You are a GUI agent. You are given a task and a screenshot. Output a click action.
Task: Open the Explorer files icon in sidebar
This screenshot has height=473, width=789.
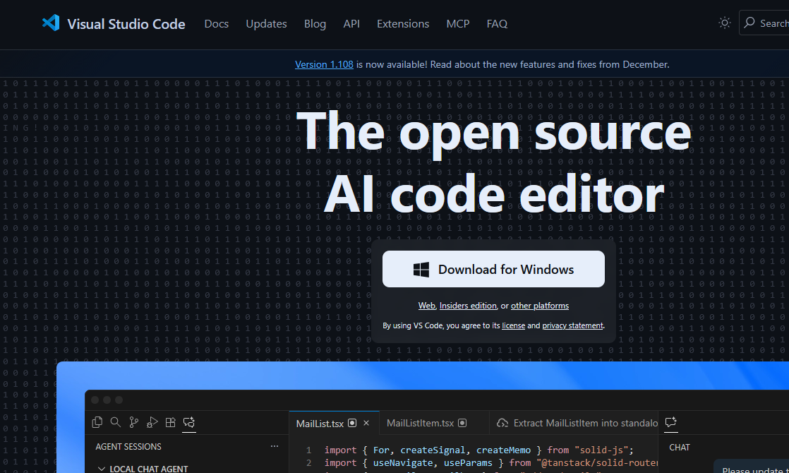point(97,422)
